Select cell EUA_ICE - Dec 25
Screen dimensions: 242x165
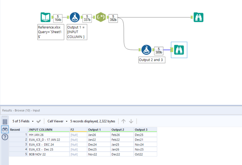49,149
